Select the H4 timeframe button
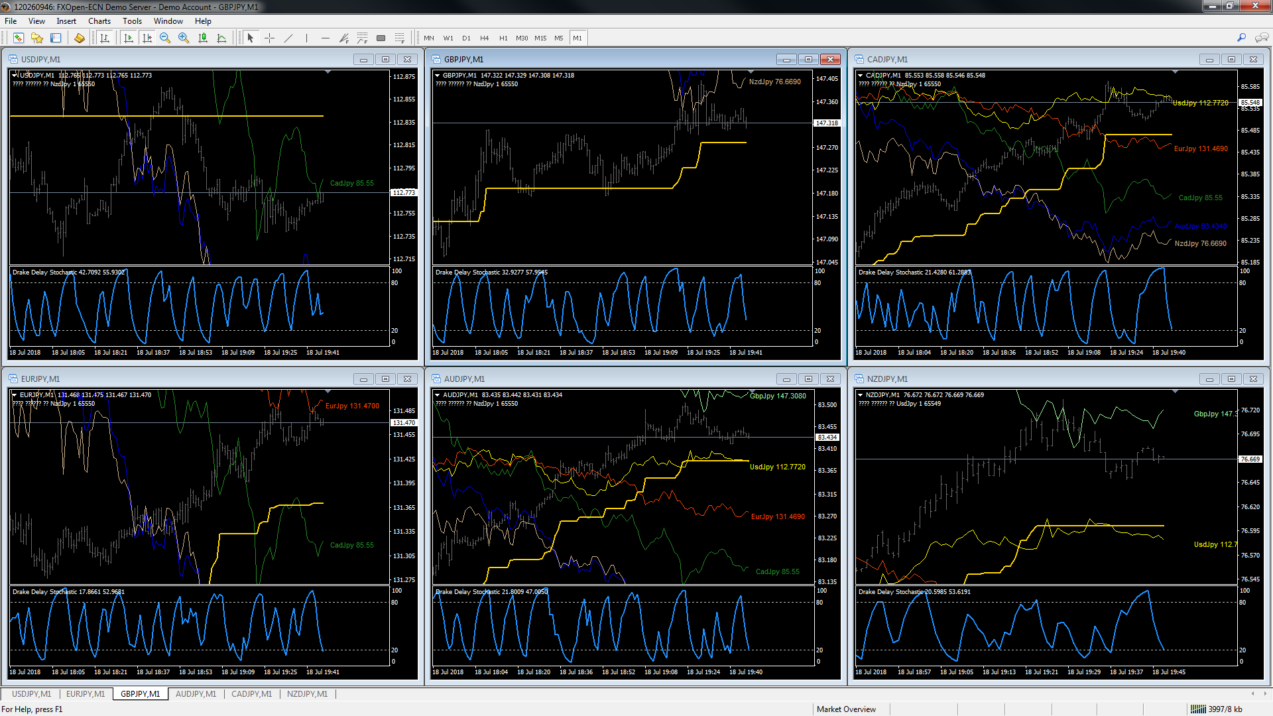This screenshot has height=716, width=1273. coord(485,38)
